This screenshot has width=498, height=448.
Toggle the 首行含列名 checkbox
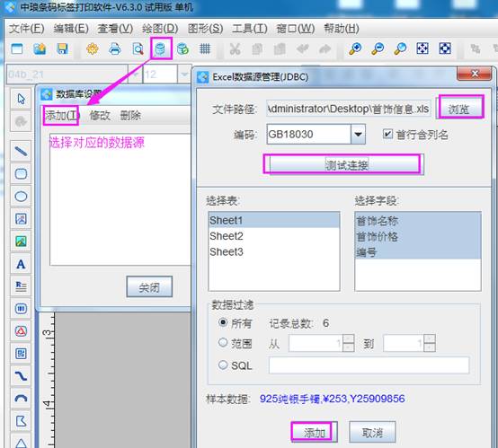click(x=387, y=134)
